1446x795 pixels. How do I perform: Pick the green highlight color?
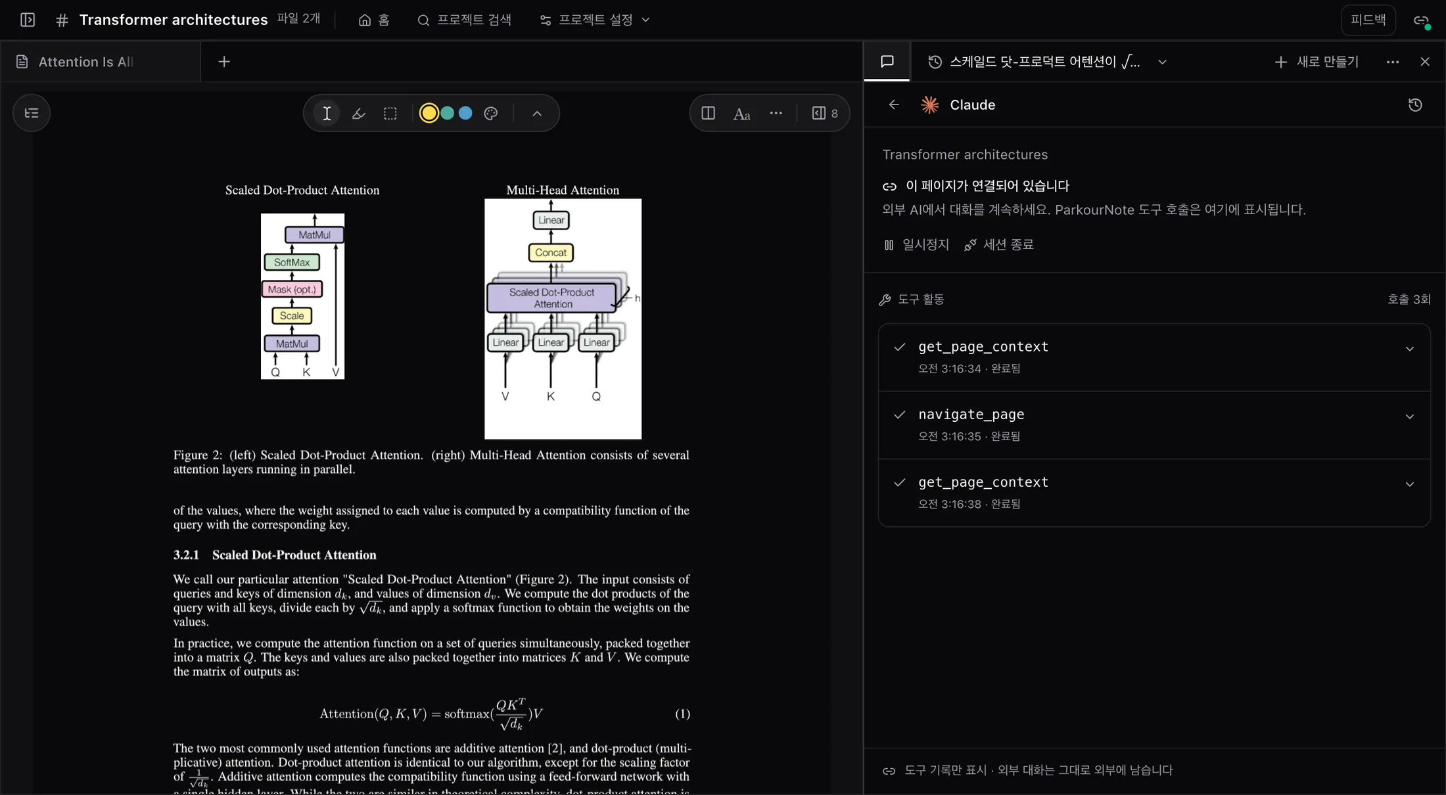point(448,113)
